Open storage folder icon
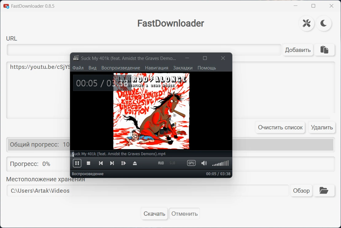The height and width of the screenshot is (228, 341). 323,191
